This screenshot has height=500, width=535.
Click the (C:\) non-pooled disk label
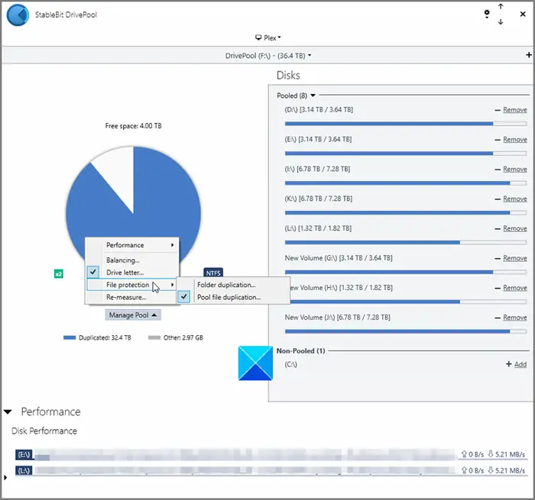pyautogui.click(x=291, y=364)
